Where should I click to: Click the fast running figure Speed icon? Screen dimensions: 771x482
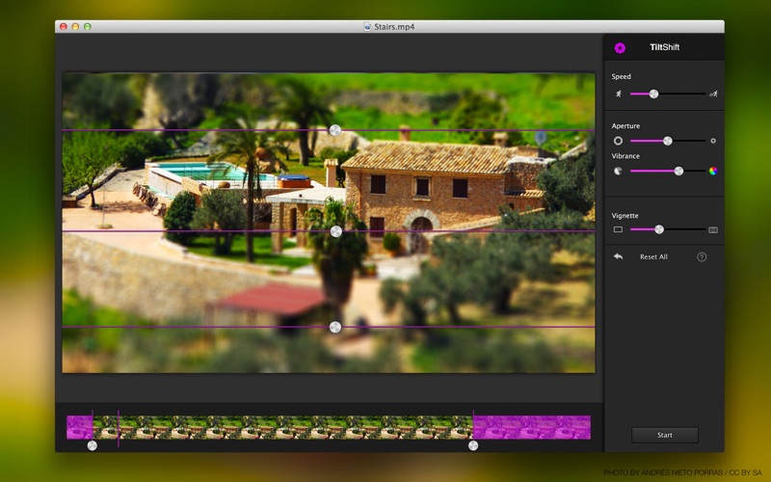click(x=713, y=94)
